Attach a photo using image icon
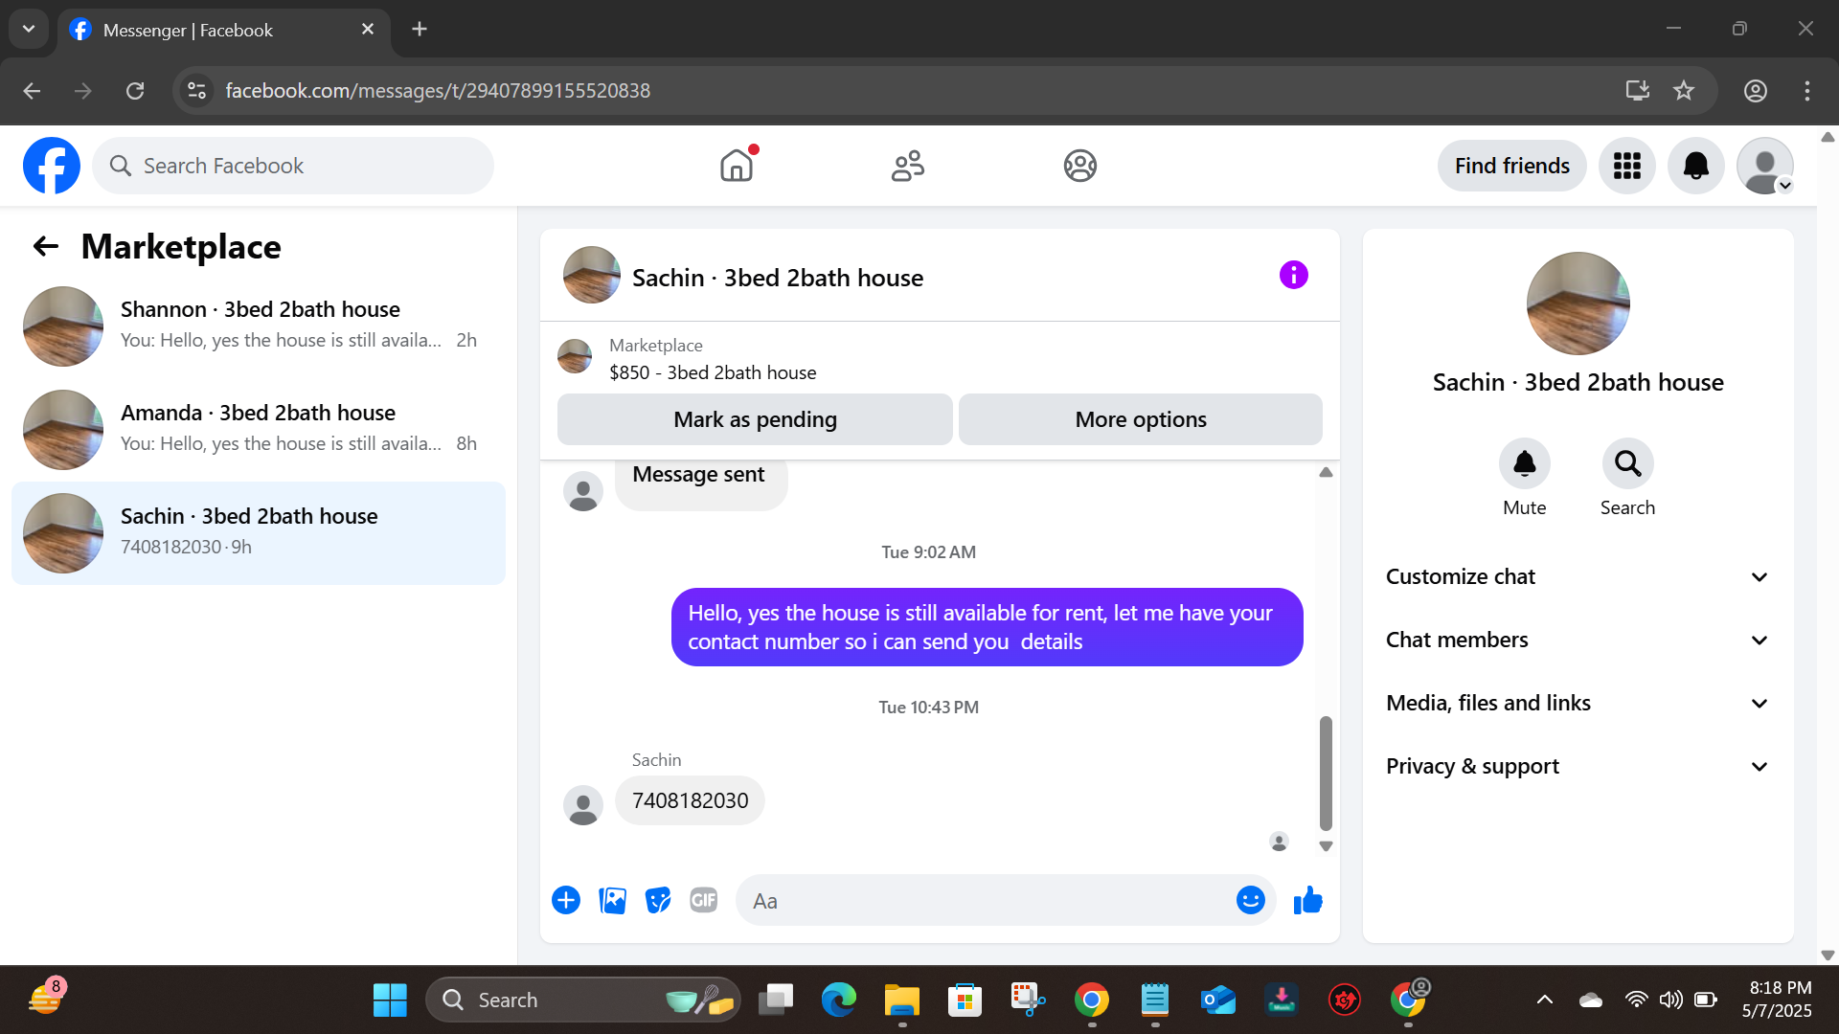 612,900
